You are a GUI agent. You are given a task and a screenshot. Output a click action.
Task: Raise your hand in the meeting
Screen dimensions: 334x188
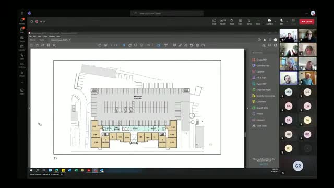click(232, 21)
